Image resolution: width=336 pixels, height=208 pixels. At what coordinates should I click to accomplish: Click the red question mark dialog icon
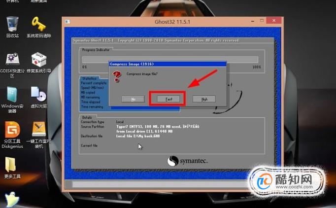point(117,76)
